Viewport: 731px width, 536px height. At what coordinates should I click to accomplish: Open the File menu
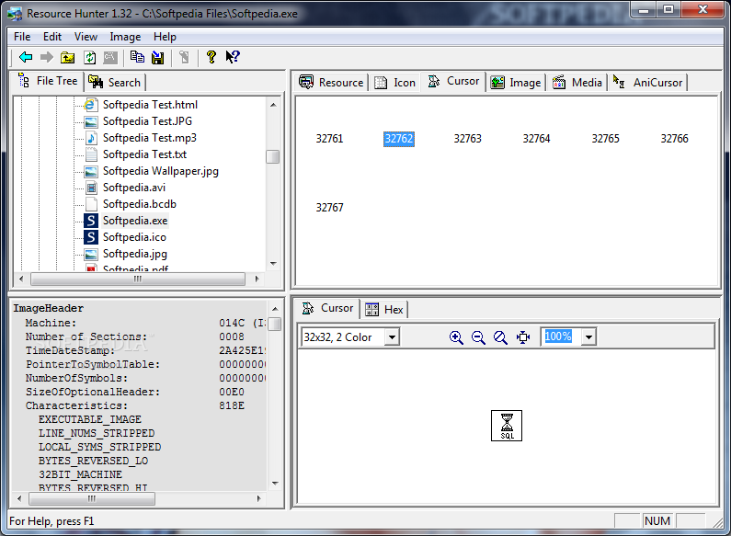(22, 37)
